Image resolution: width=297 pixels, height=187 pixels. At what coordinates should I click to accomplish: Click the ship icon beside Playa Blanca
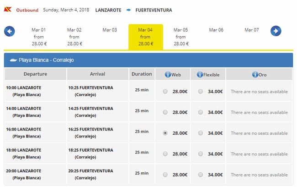click(x=13, y=60)
